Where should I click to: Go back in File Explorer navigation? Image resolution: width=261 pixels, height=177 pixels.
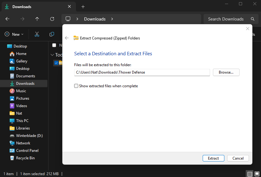(7, 19)
